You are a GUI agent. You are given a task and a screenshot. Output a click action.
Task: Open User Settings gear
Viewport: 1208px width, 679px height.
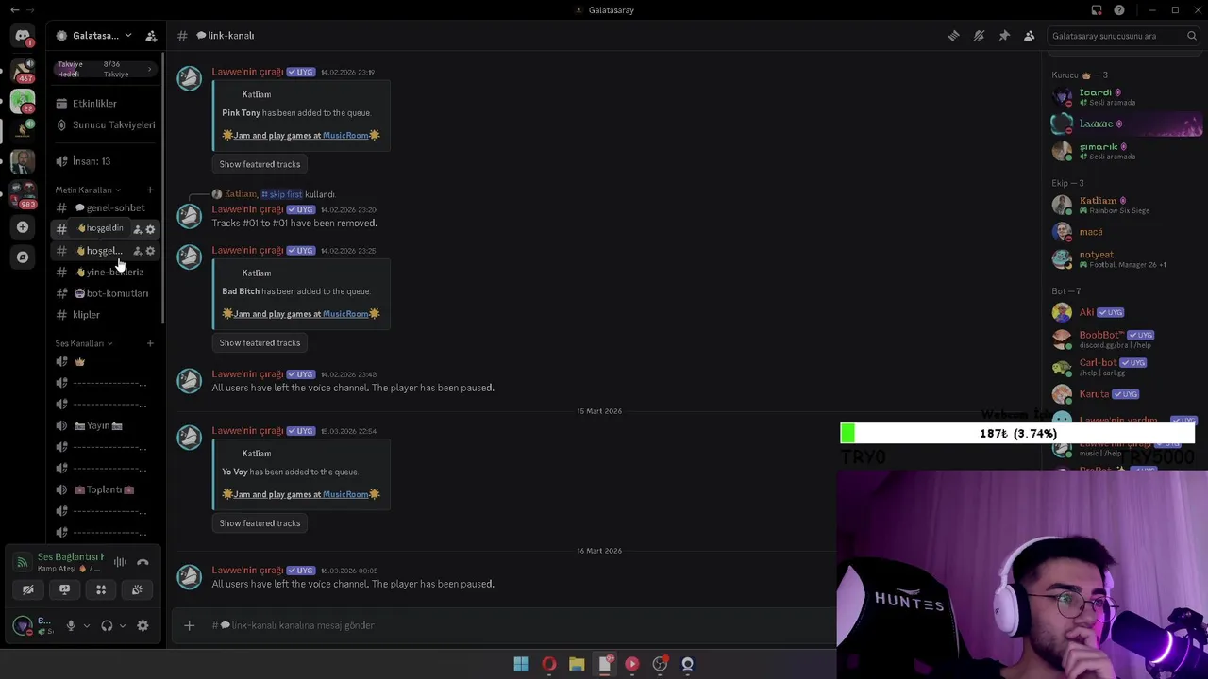tap(143, 625)
